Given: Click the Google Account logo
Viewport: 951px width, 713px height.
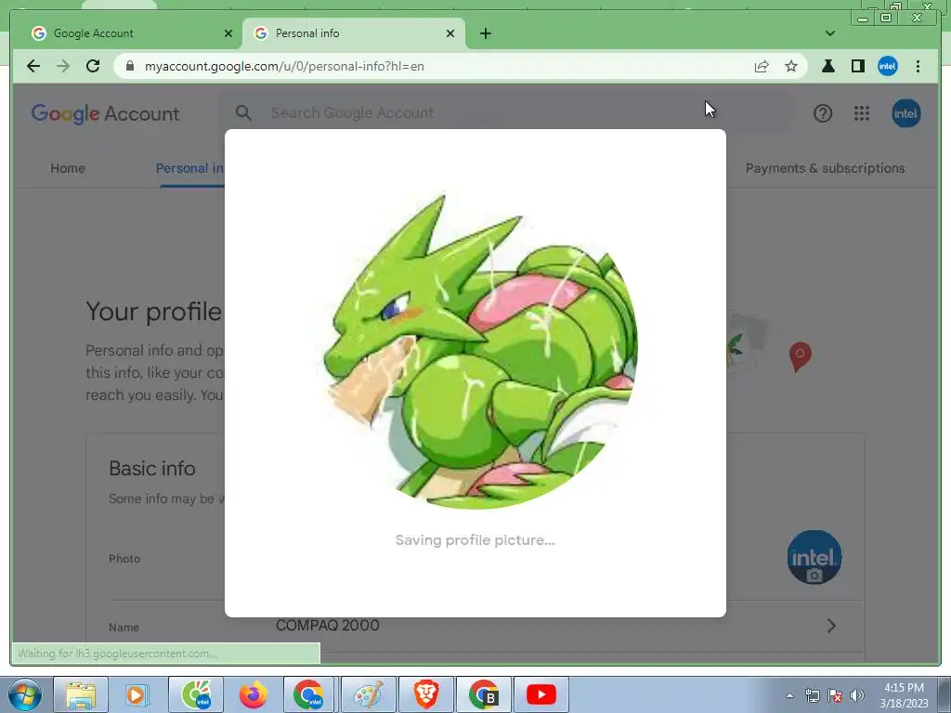Looking at the screenshot, I should coord(106,113).
